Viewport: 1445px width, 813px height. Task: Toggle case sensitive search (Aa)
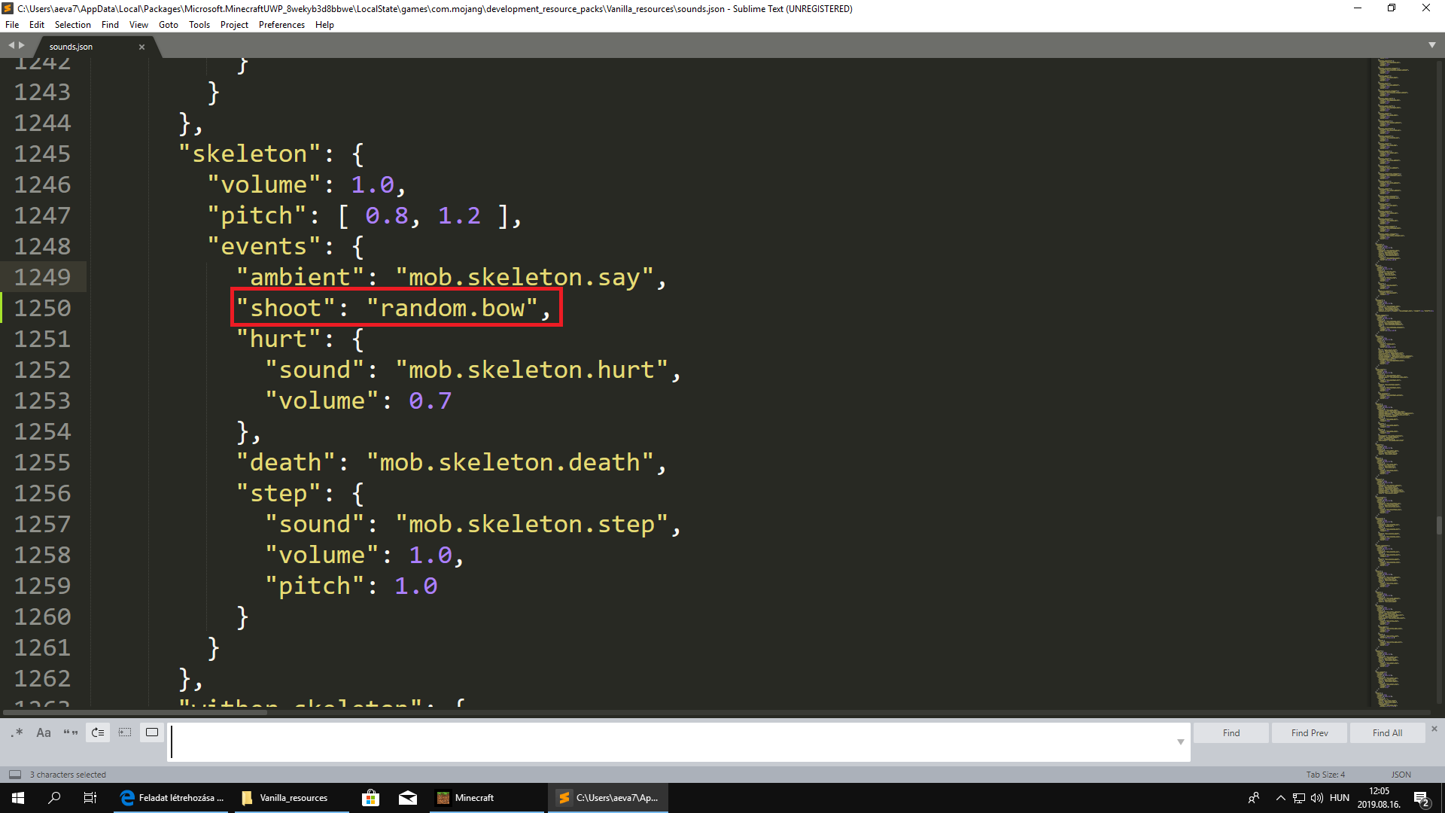44,732
